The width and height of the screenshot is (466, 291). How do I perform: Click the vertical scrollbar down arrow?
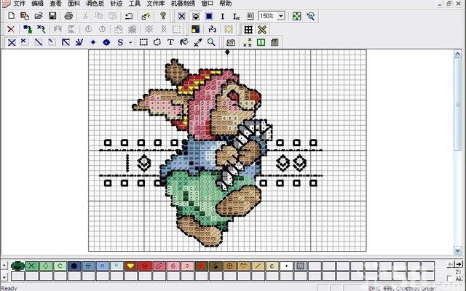tap(458, 250)
